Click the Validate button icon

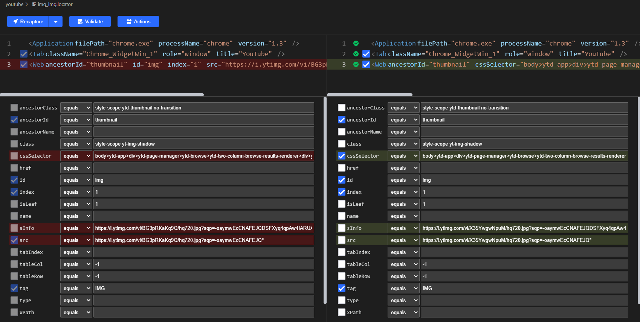[80, 21]
